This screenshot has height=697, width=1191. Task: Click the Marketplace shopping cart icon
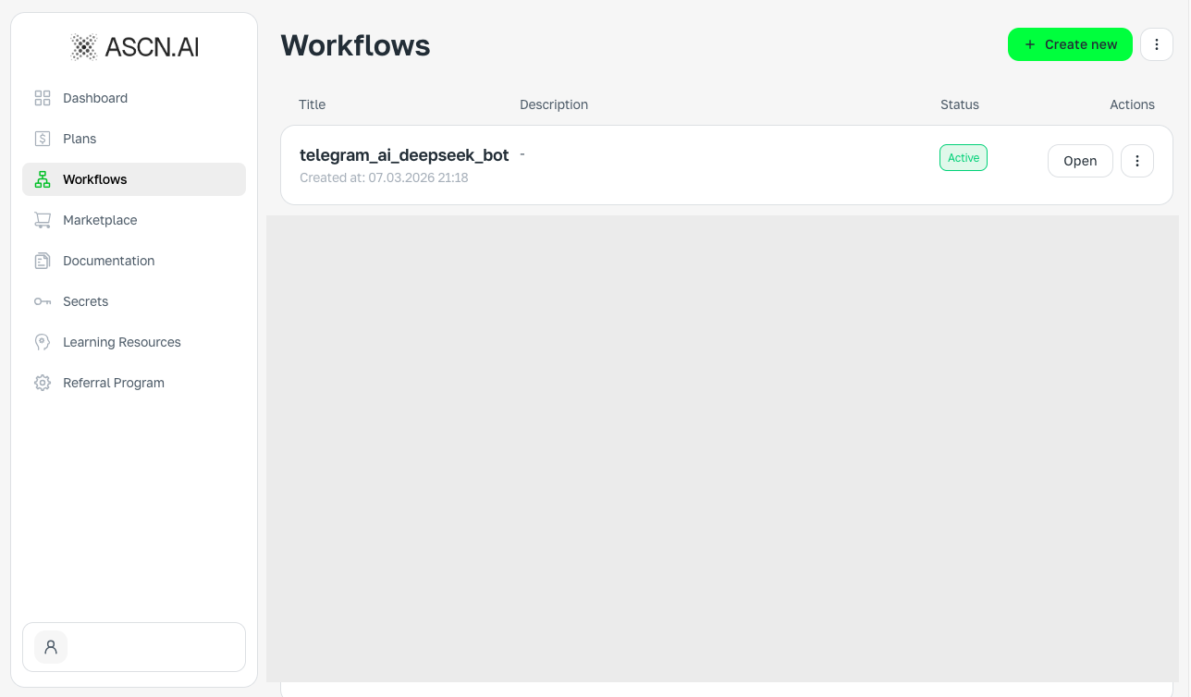click(43, 220)
